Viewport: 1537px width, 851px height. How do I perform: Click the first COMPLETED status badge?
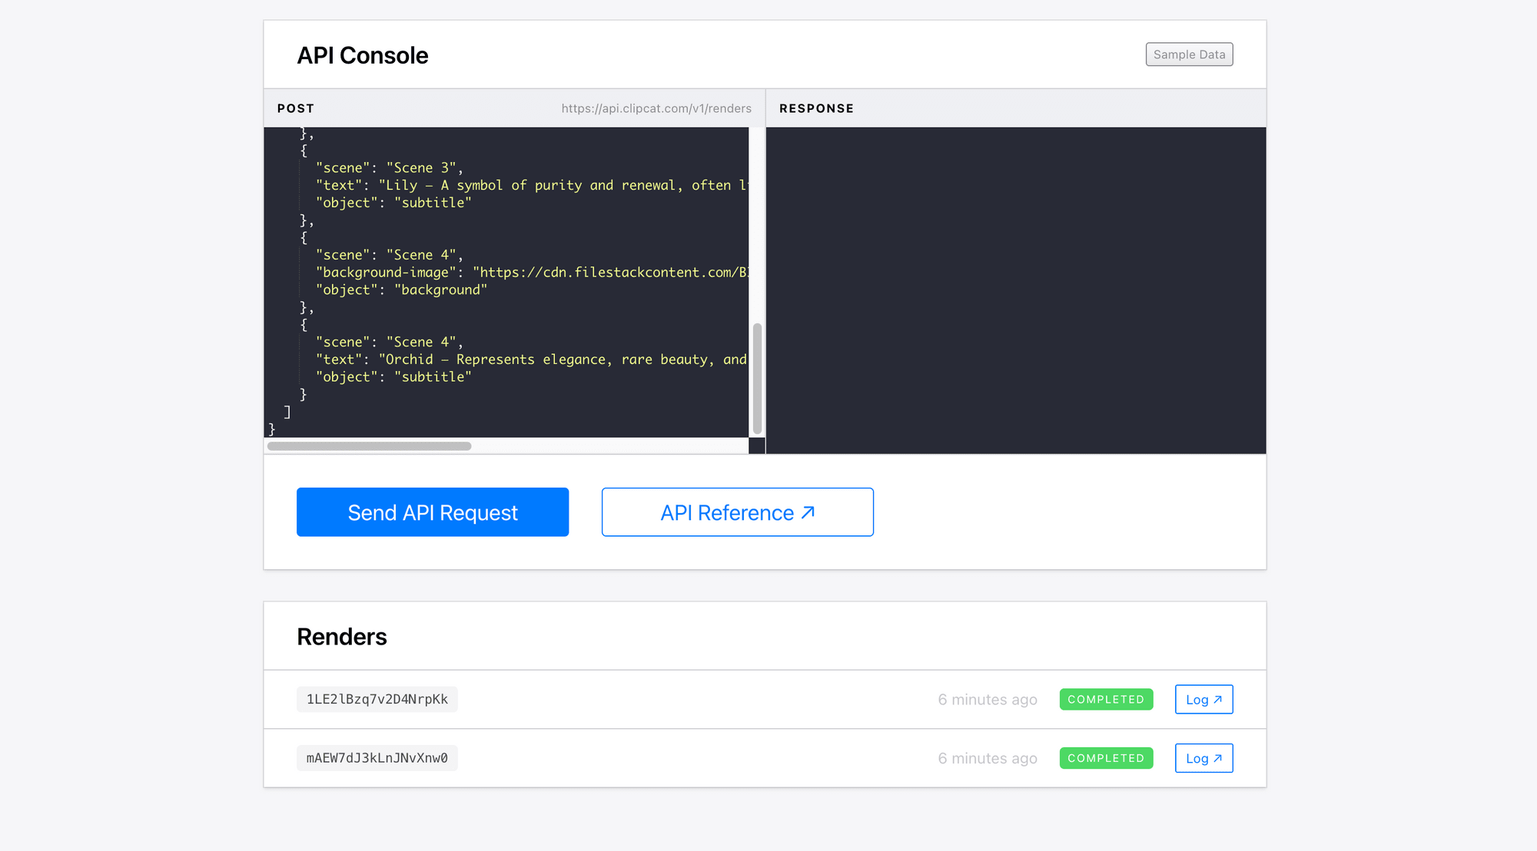pyautogui.click(x=1105, y=700)
